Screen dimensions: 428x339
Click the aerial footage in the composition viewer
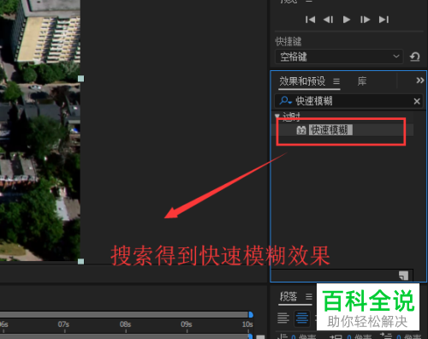40,131
